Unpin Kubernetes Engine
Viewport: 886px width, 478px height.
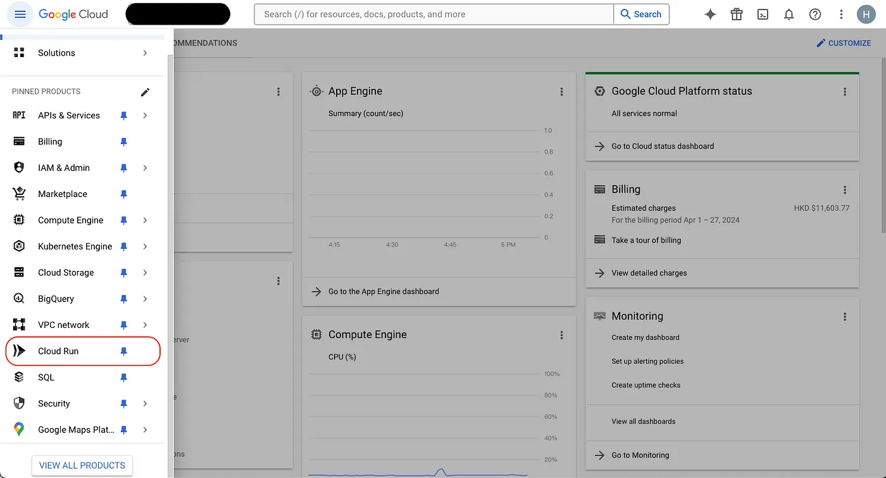coord(124,247)
